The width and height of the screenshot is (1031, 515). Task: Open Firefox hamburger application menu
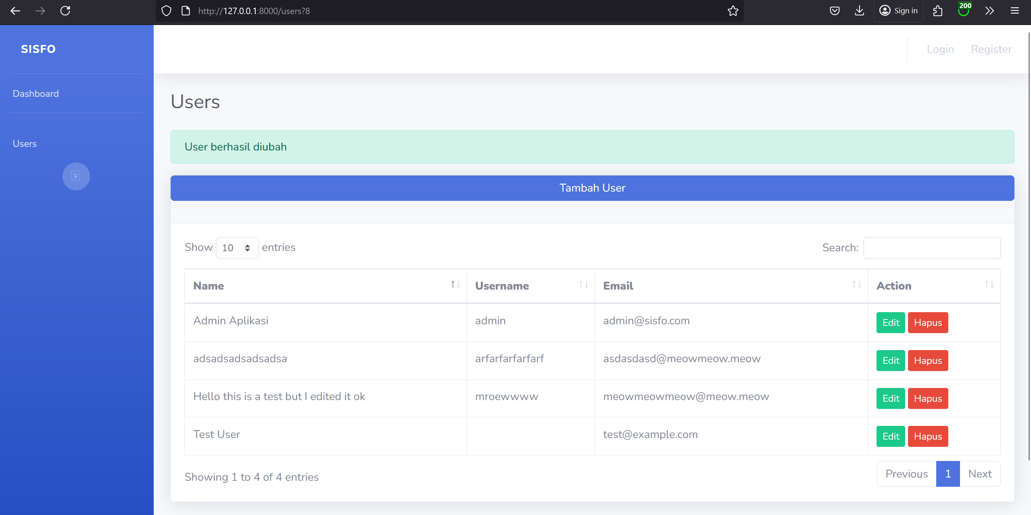coord(1014,11)
